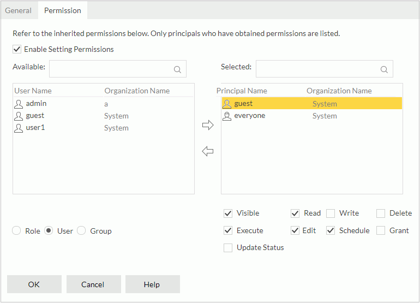Uncheck the Edit permission
420x303 pixels.
(x=295, y=230)
